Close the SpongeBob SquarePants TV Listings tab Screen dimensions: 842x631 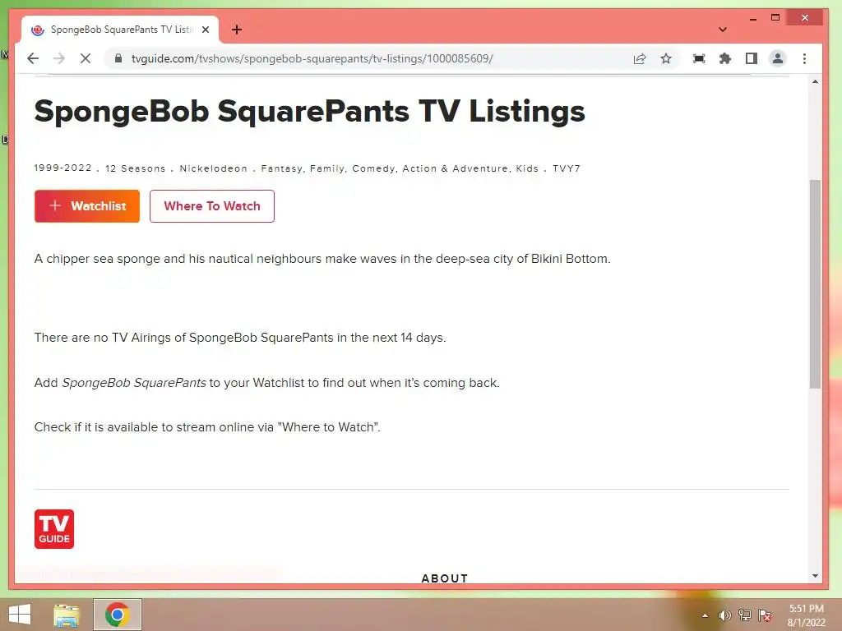(x=205, y=30)
